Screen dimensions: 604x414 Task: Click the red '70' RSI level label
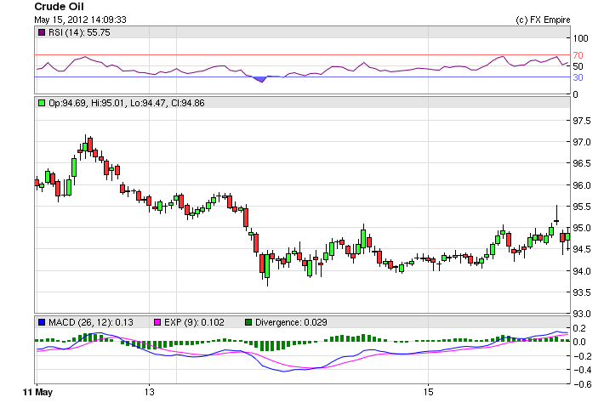[578, 55]
